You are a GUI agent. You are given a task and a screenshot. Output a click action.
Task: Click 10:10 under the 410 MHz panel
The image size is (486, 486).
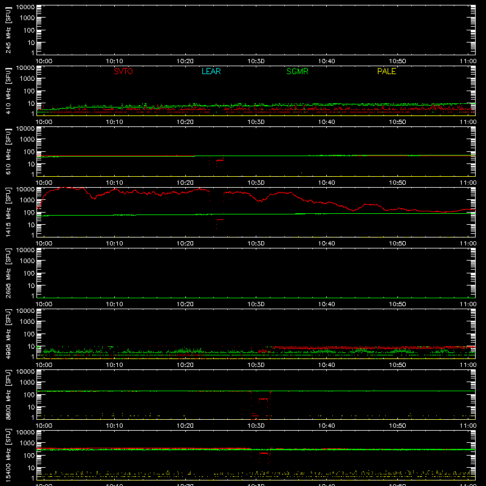pos(115,122)
